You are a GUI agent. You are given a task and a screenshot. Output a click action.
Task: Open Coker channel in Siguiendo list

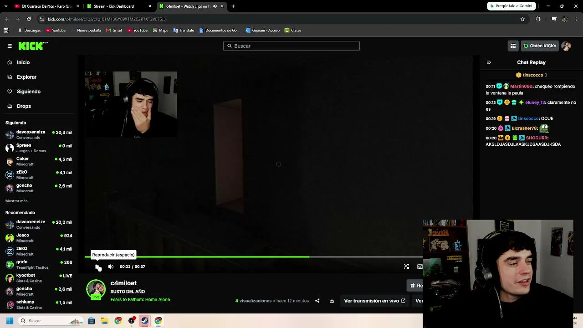point(39,161)
